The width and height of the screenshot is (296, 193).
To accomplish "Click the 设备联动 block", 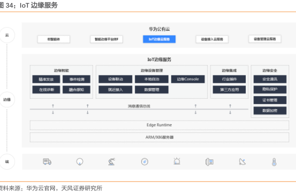I will point(115,79).
